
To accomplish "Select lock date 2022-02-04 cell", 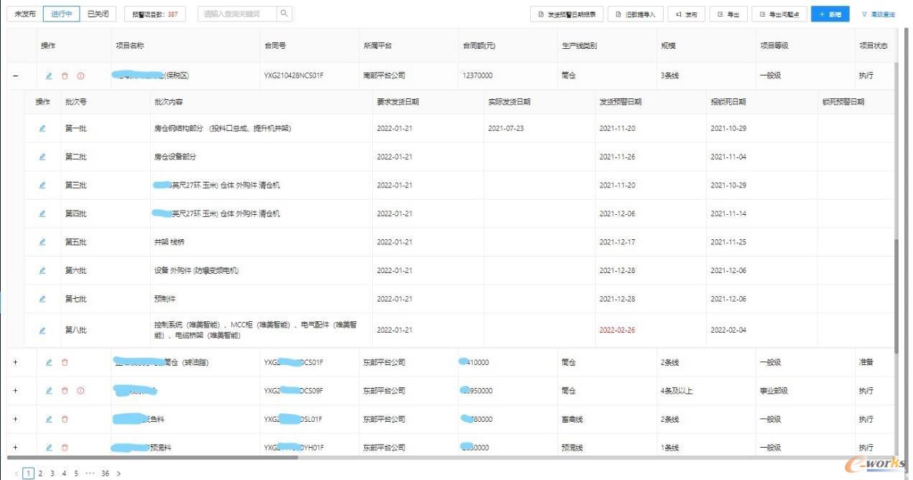I will pyautogui.click(x=728, y=331).
